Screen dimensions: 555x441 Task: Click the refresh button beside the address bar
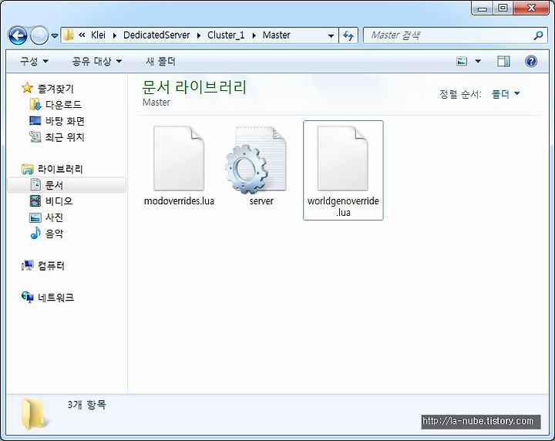(348, 35)
